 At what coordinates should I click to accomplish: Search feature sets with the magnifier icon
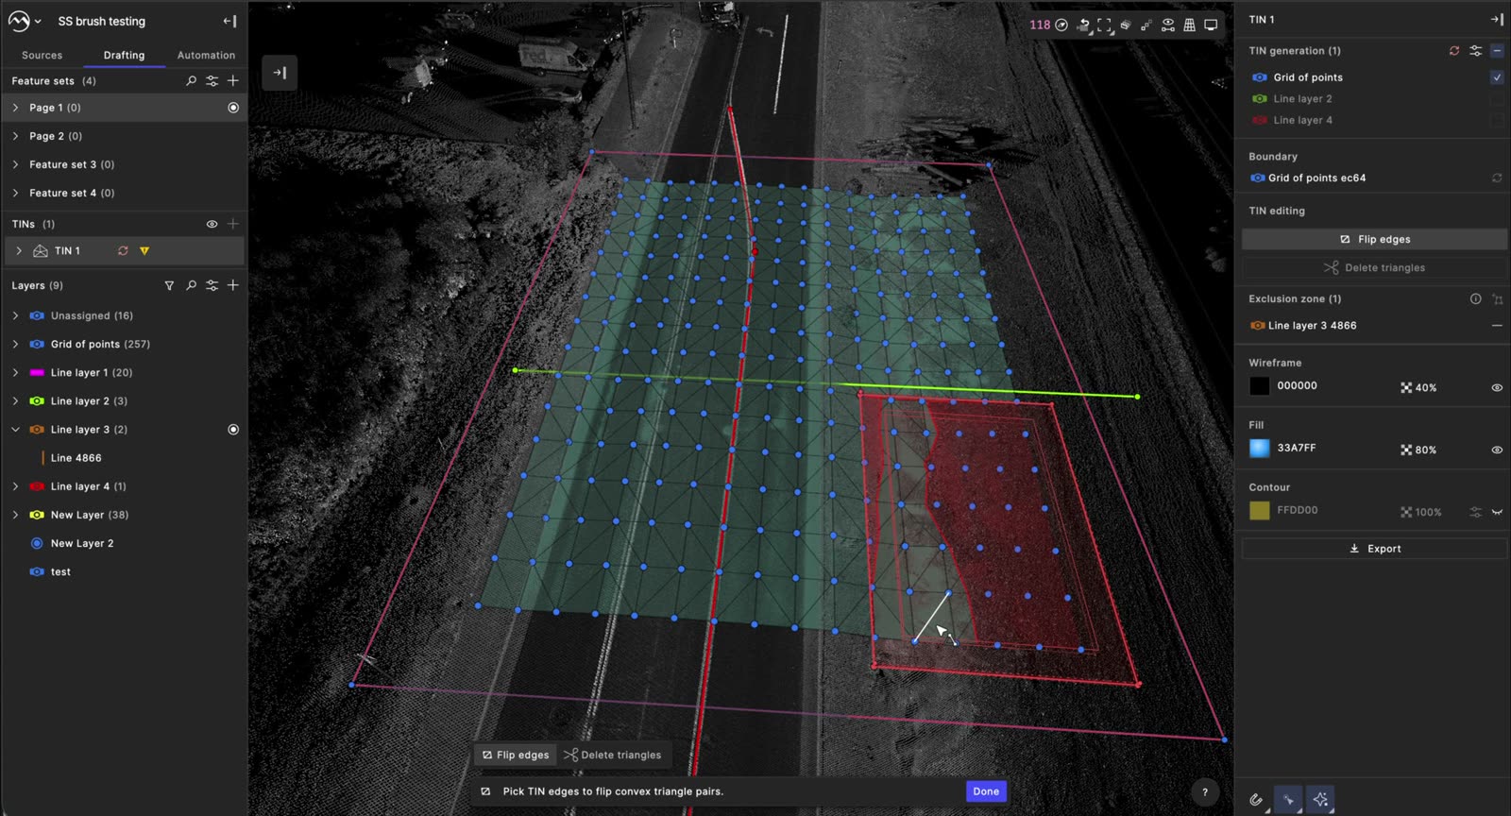[192, 81]
